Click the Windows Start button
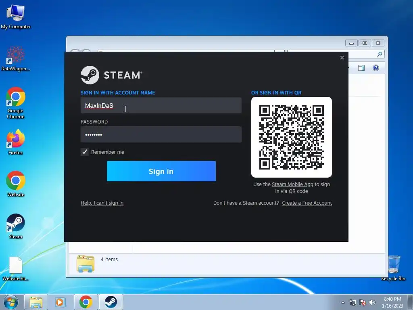413x310 pixels. point(10,302)
